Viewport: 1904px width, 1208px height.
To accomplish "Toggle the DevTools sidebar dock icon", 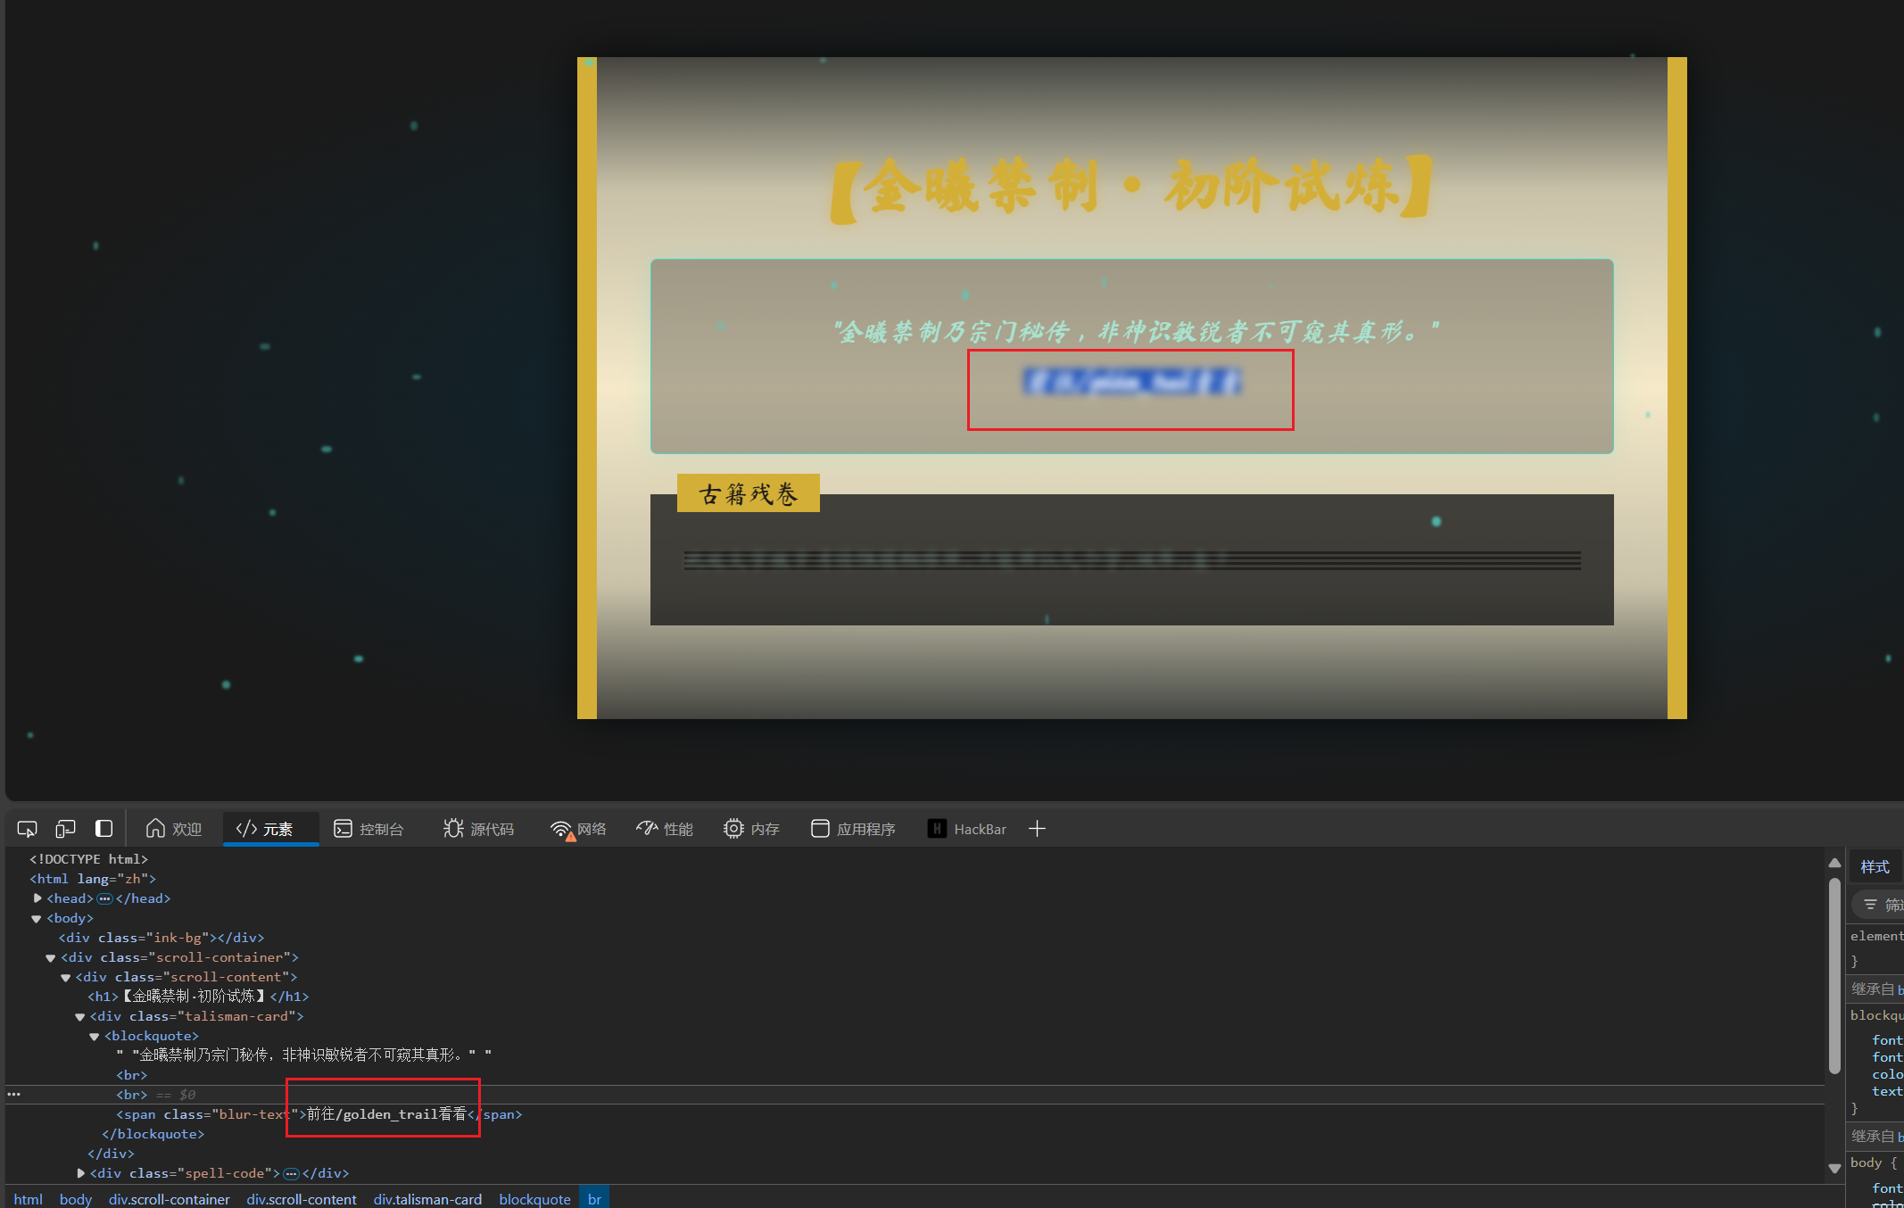I will (103, 829).
